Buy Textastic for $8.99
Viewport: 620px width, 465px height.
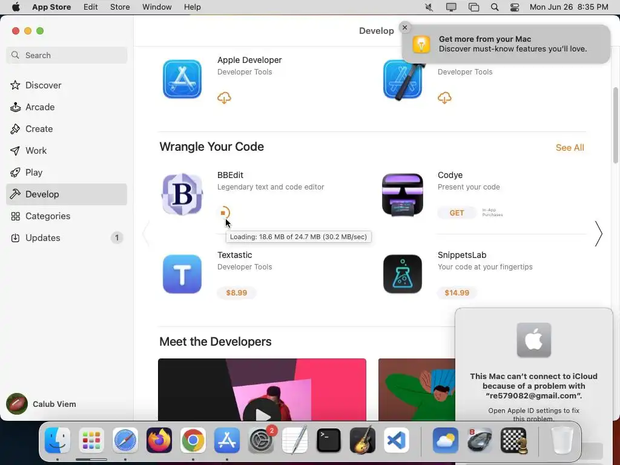coord(237,292)
